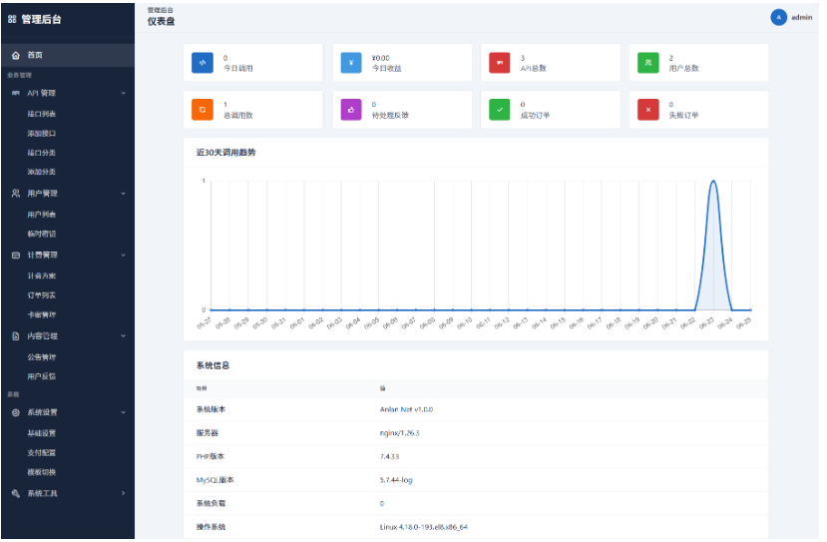Click the nginx/1.26.3 server value

point(400,433)
